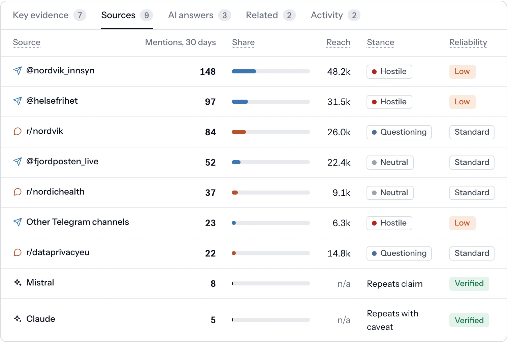
Task: Open the r/nordichealth source
Action: [55, 192]
